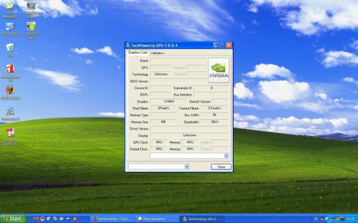Select the My Computer desktop icon
Screen dimensions: 358x223
(x=10, y=29)
